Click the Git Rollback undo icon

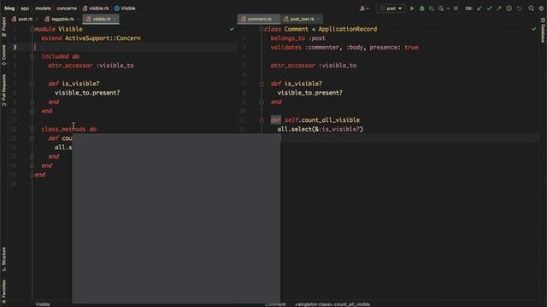click(519, 9)
